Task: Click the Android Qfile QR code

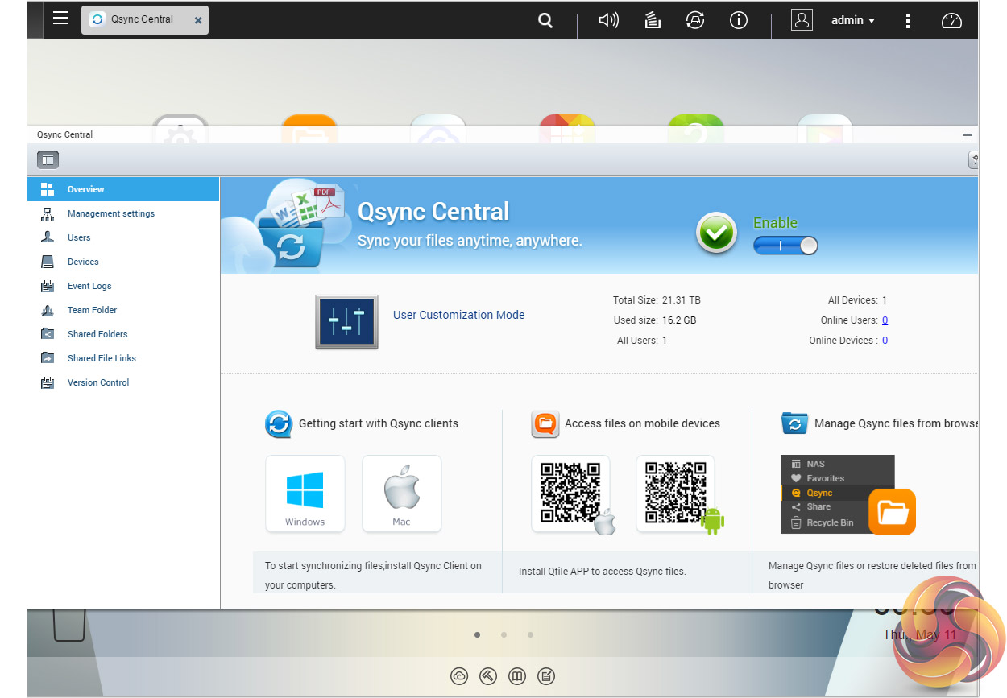Action: pos(675,493)
